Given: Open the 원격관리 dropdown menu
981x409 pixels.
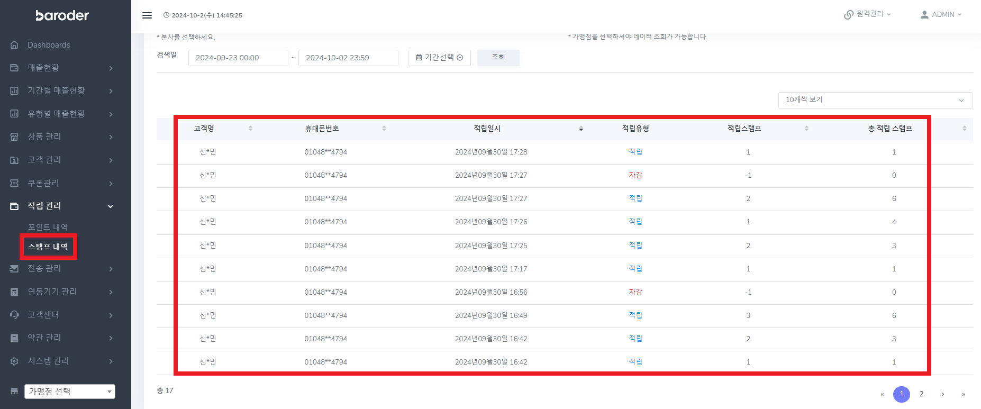Looking at the screenshot, I should tap(868, 14).
